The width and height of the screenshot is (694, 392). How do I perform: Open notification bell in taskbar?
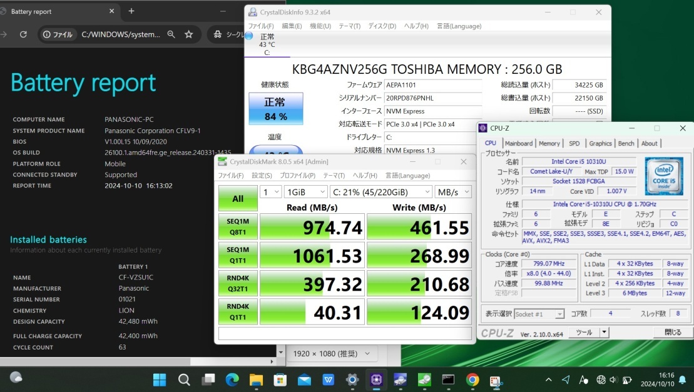683,379
